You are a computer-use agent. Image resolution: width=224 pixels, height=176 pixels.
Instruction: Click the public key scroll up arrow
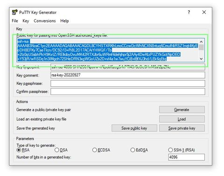tap(201, 42)
